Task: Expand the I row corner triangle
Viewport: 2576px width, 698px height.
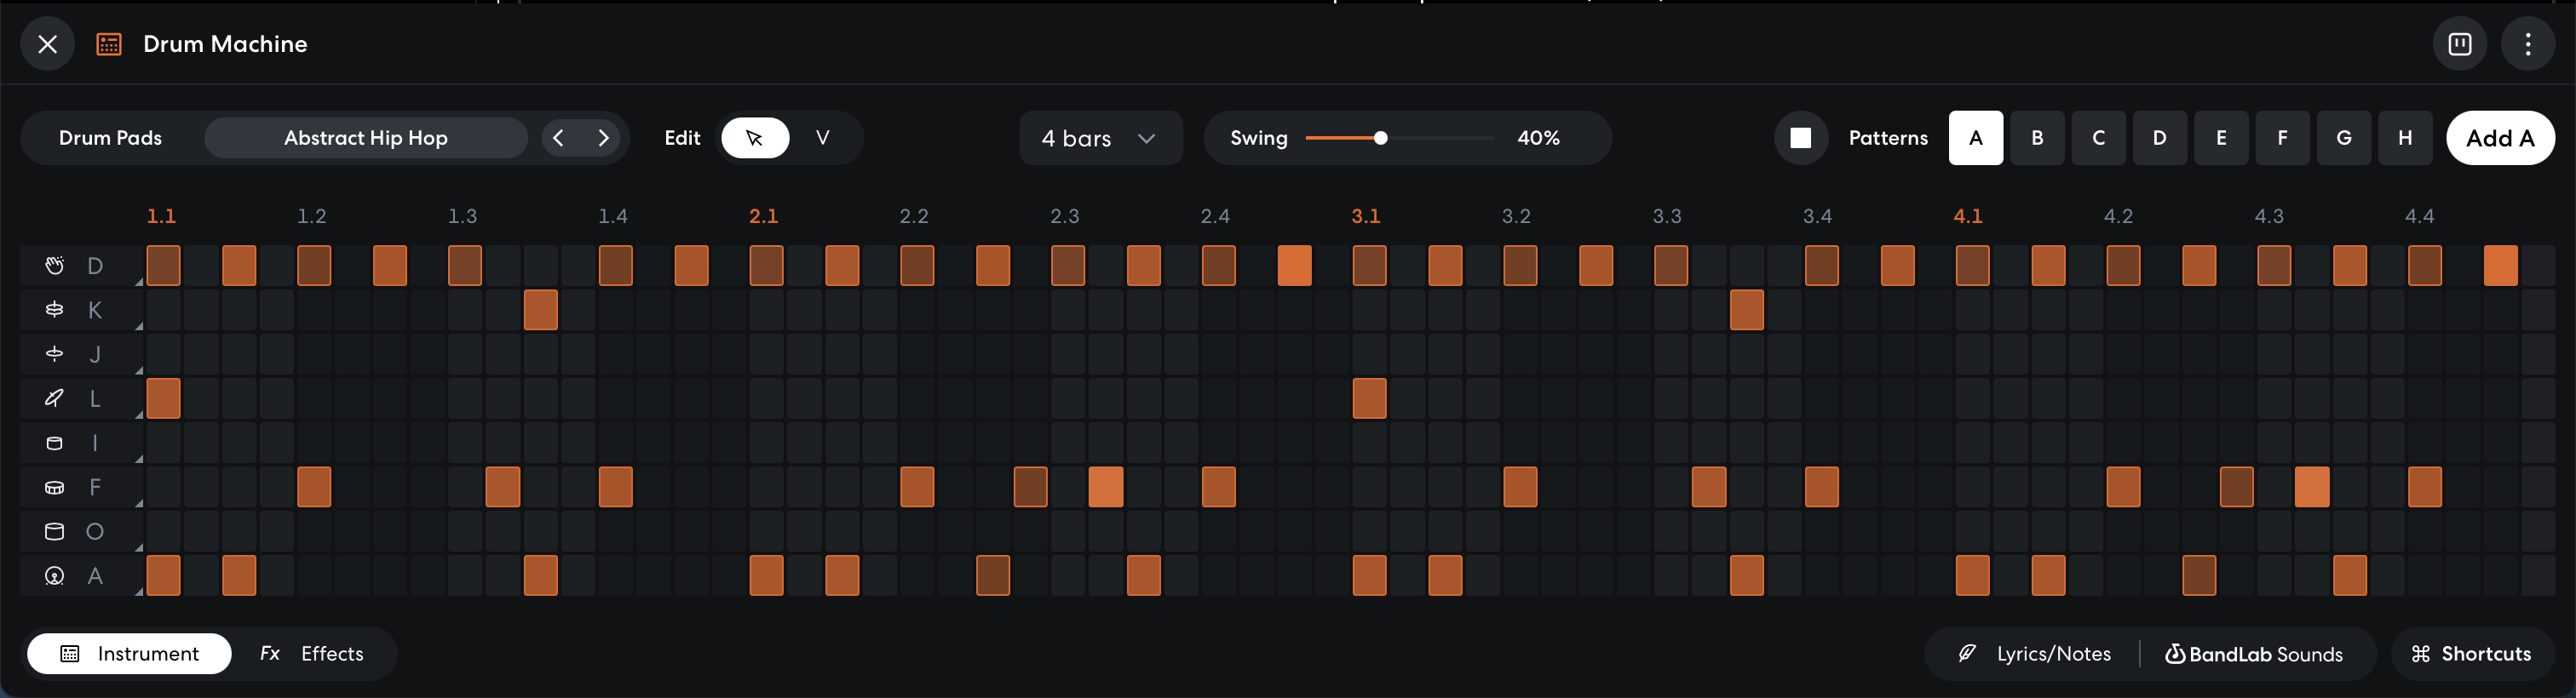Action: (x=139, y=458)
